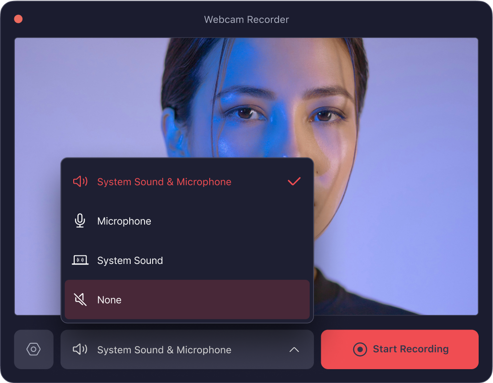This screenshot has width=493, height=383.
Task: Click the microphone icon in the audio menu
Action: point(80,220)
